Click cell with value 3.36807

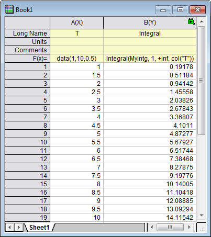[x=150, y=117]
